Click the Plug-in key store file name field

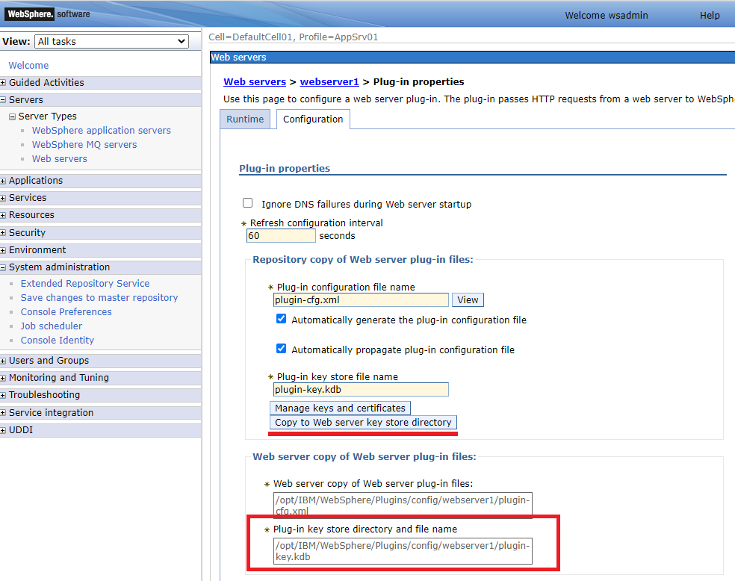(x=361, y=389)
